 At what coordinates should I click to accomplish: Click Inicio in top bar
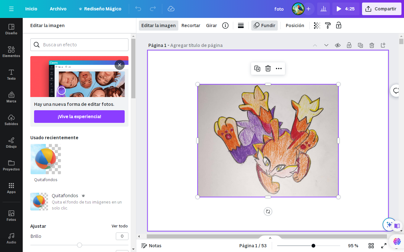(x=31, y=9)
